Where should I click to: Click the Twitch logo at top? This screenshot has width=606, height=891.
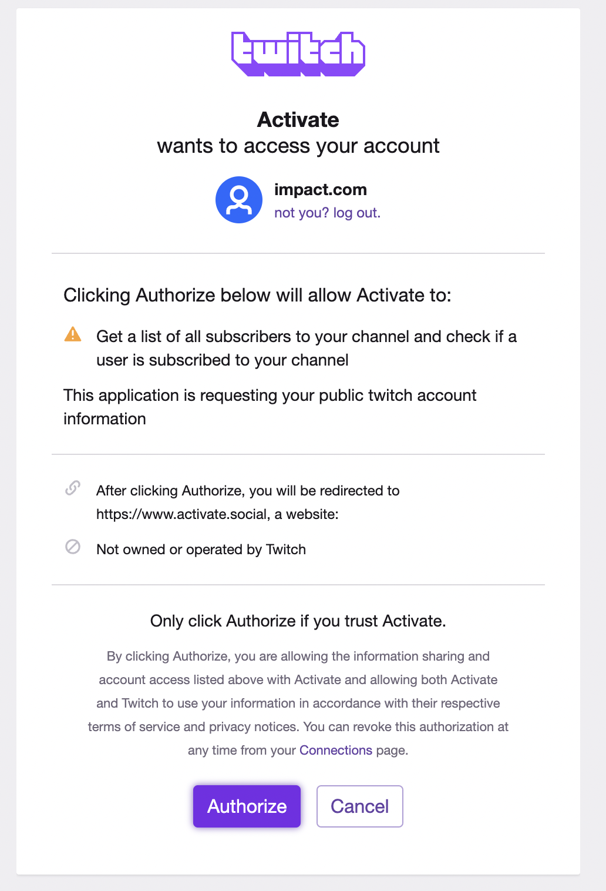(298, 54)
